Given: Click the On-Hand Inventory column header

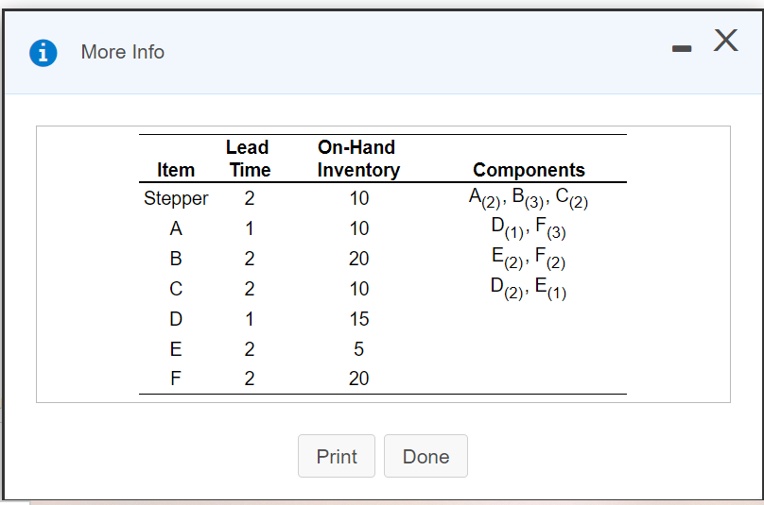Looking at the screenshot, I should pyautogui.click(x=357, y=159).
